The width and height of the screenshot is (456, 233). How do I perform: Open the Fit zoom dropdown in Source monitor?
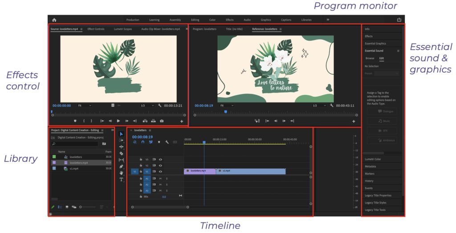pyautogui.click(x=84, y=106)
